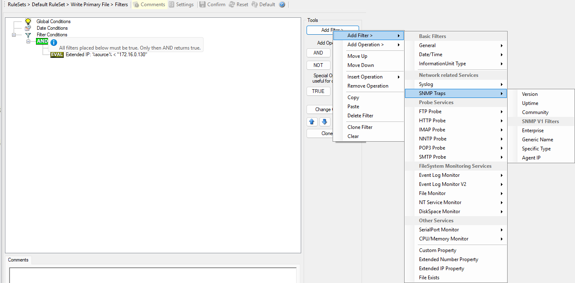Select Specific Type SNMP V1 filter

pyautogui.click(x=541, y=149)
